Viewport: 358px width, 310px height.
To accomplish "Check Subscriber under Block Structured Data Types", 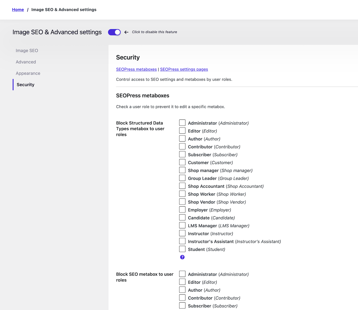I will click(182, 154).
